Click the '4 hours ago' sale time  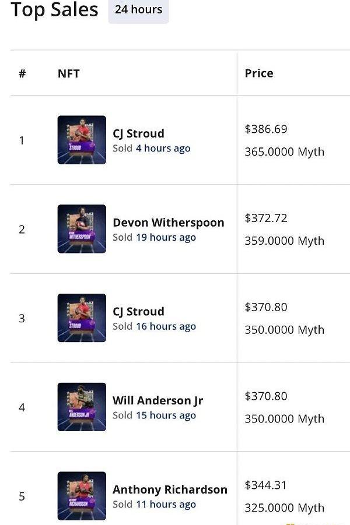pyautogui.click(x=163, y=149)
